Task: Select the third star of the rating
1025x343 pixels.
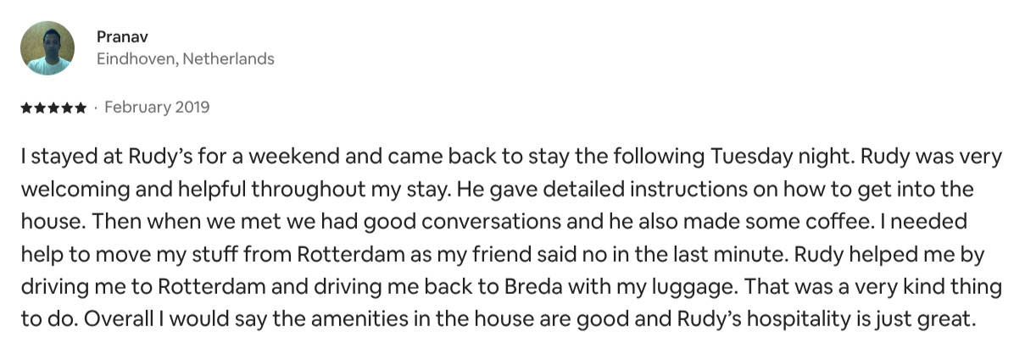Action: click(x=53, y=108)
